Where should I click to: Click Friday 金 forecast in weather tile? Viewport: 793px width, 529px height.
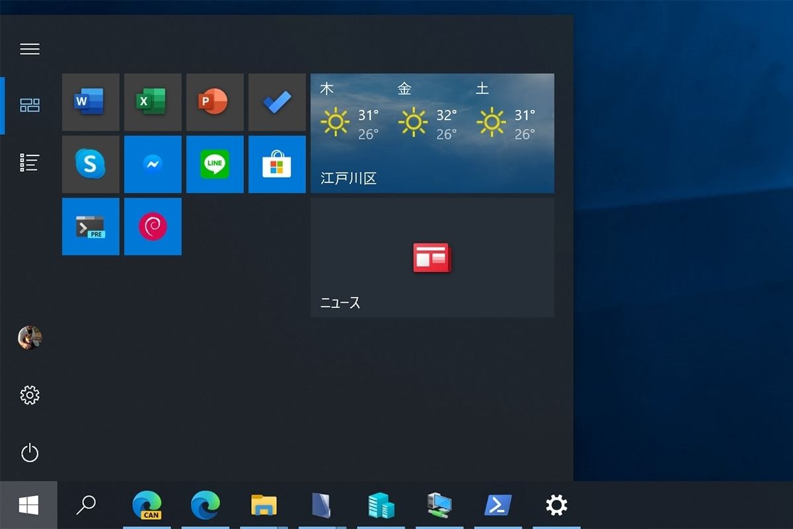(428, 111)
